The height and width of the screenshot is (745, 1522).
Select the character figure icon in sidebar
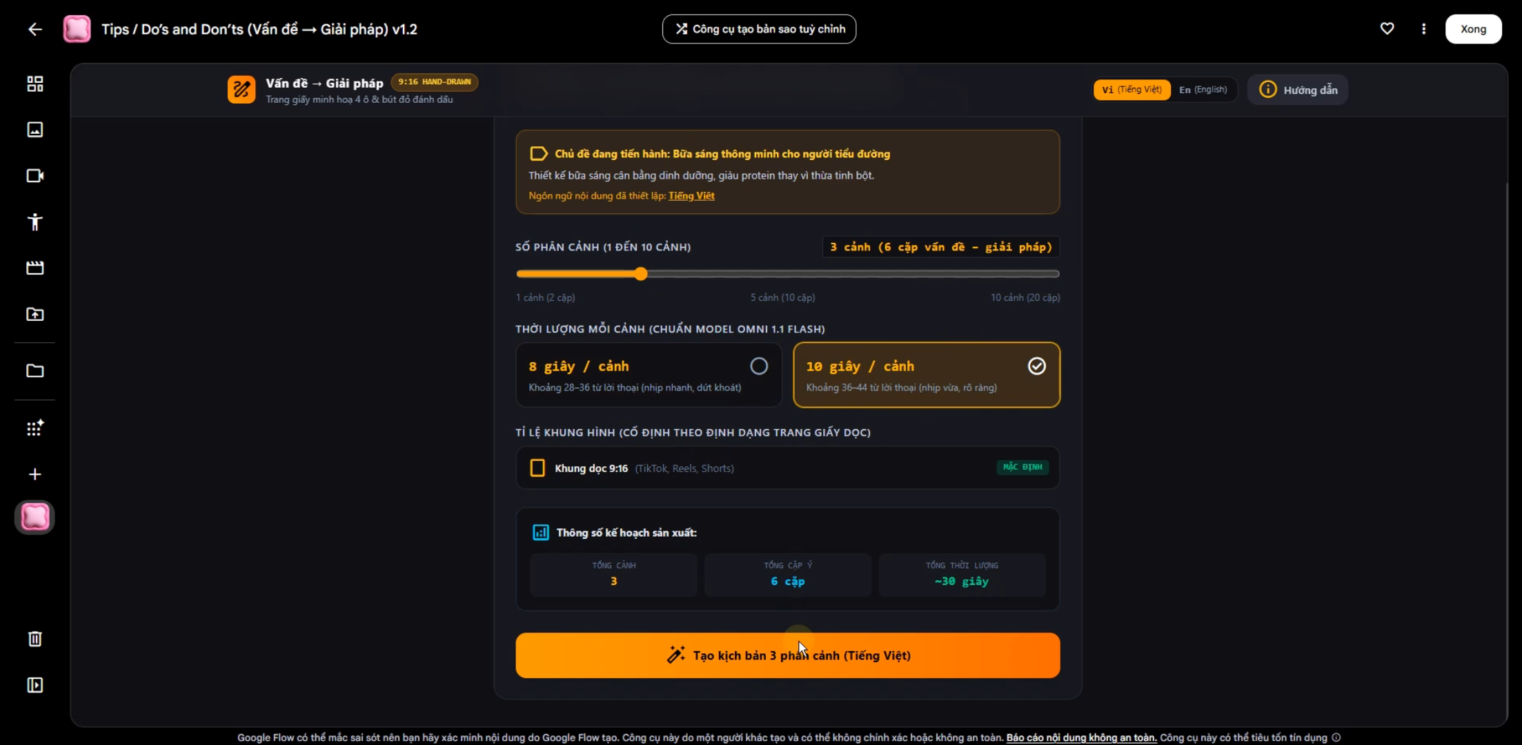[34, 221]
